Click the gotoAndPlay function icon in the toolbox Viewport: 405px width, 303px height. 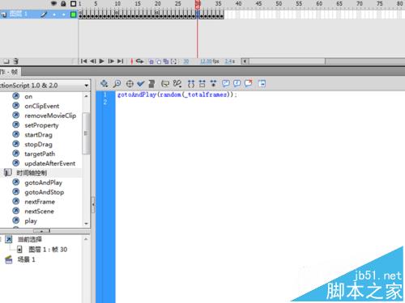[x=16, y=183]
